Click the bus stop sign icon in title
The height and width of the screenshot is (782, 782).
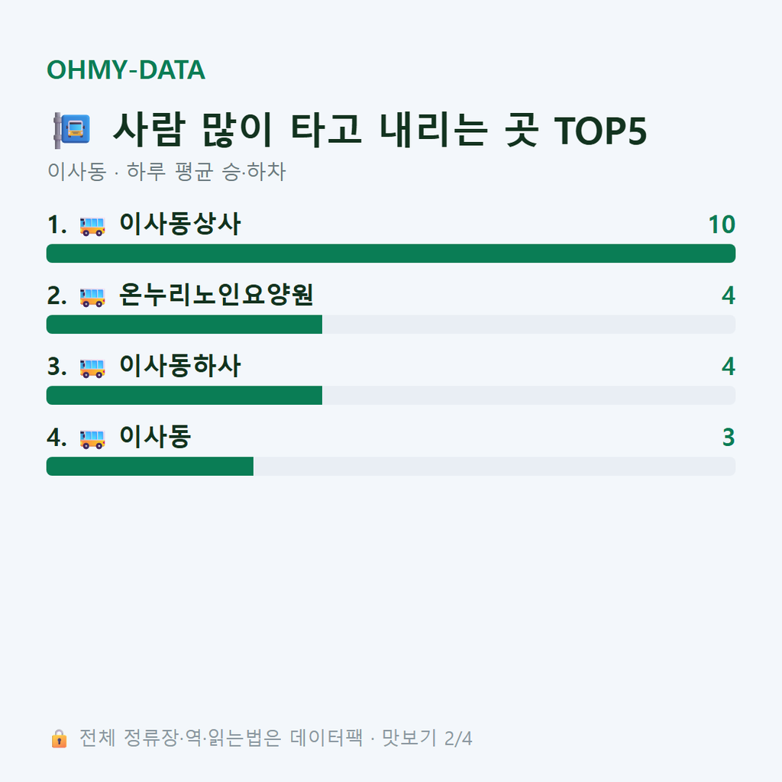point(73,131)
